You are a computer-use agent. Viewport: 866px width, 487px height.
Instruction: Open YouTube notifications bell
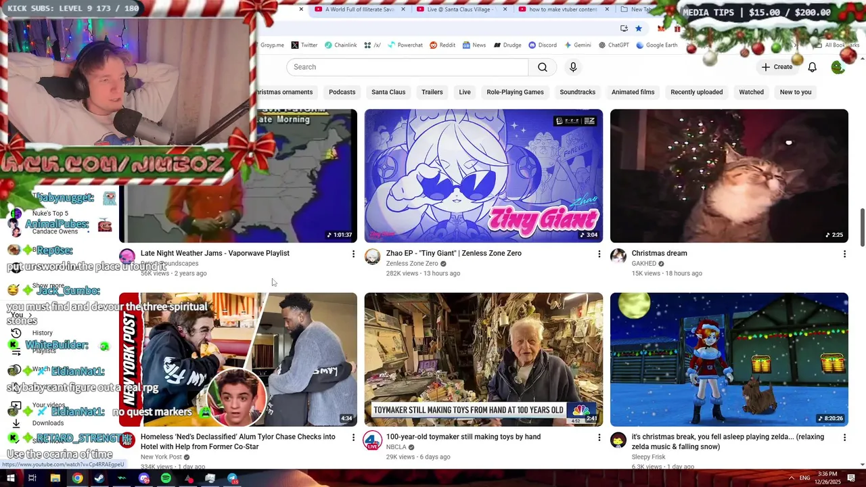pos(812,67)
